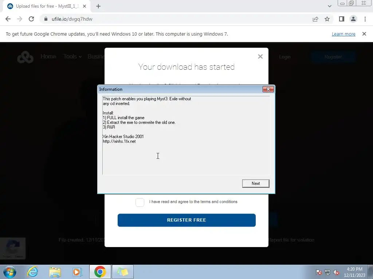Click the 'http://xinhs.1fx.net' text
This screenshot has height=279, width=373.
119,141
